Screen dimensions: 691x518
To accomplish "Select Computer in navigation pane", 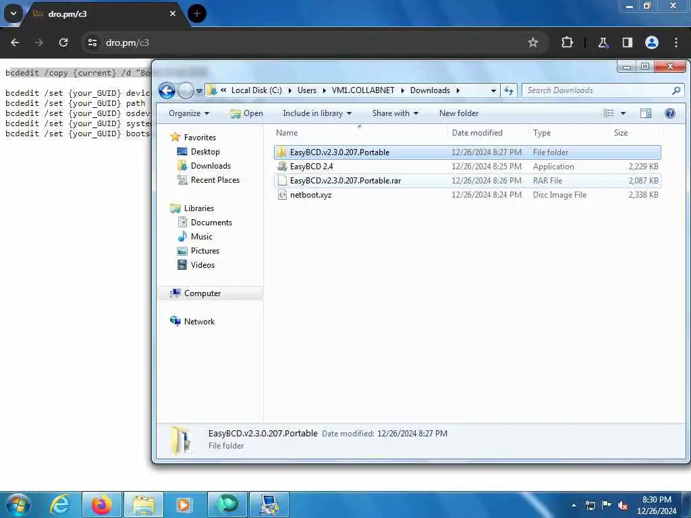I will (x=210, y=293).
